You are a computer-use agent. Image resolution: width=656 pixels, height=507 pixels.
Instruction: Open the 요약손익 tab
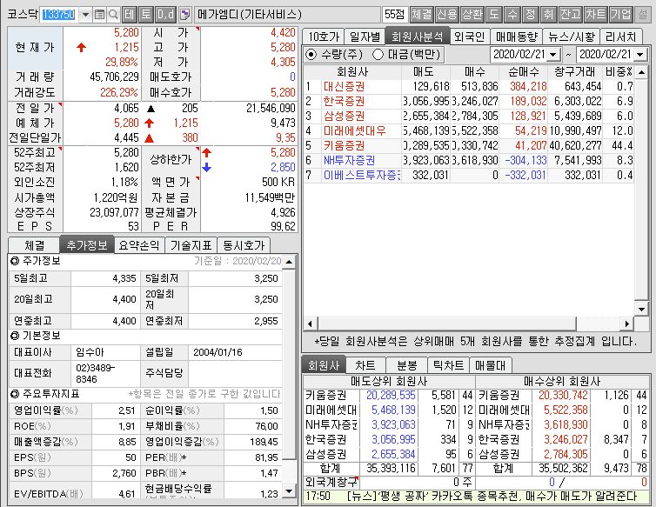coord(139,245)
